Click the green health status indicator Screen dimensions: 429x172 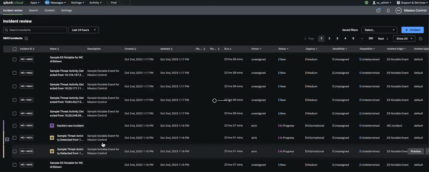366,2
